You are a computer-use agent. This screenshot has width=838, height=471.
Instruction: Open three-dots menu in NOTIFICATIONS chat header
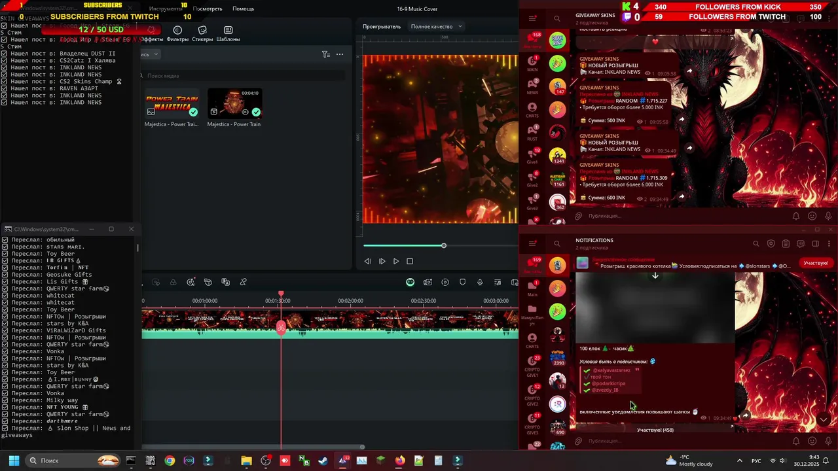coord(829,244)
